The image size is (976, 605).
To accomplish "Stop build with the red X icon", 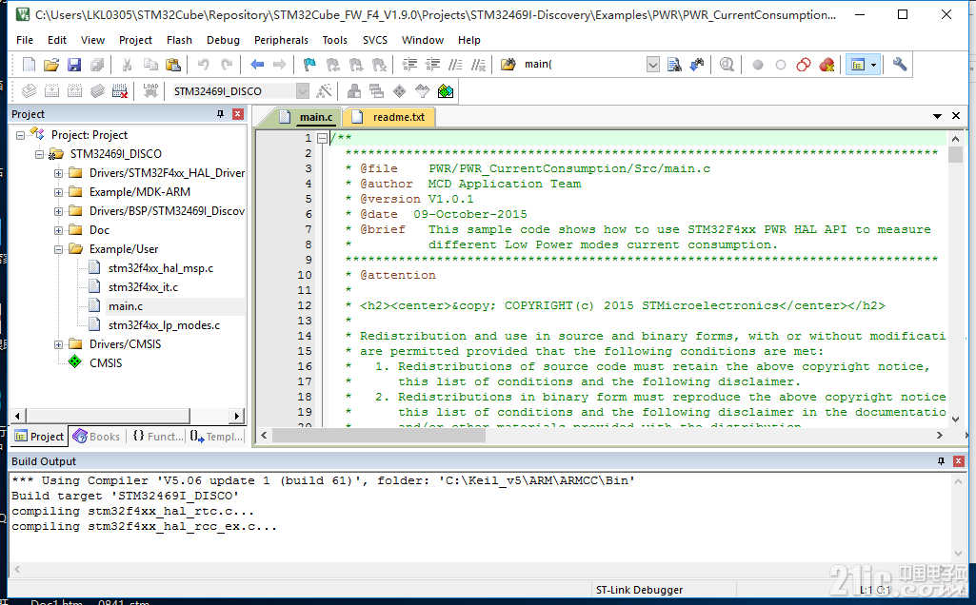I will coord(120,91).
